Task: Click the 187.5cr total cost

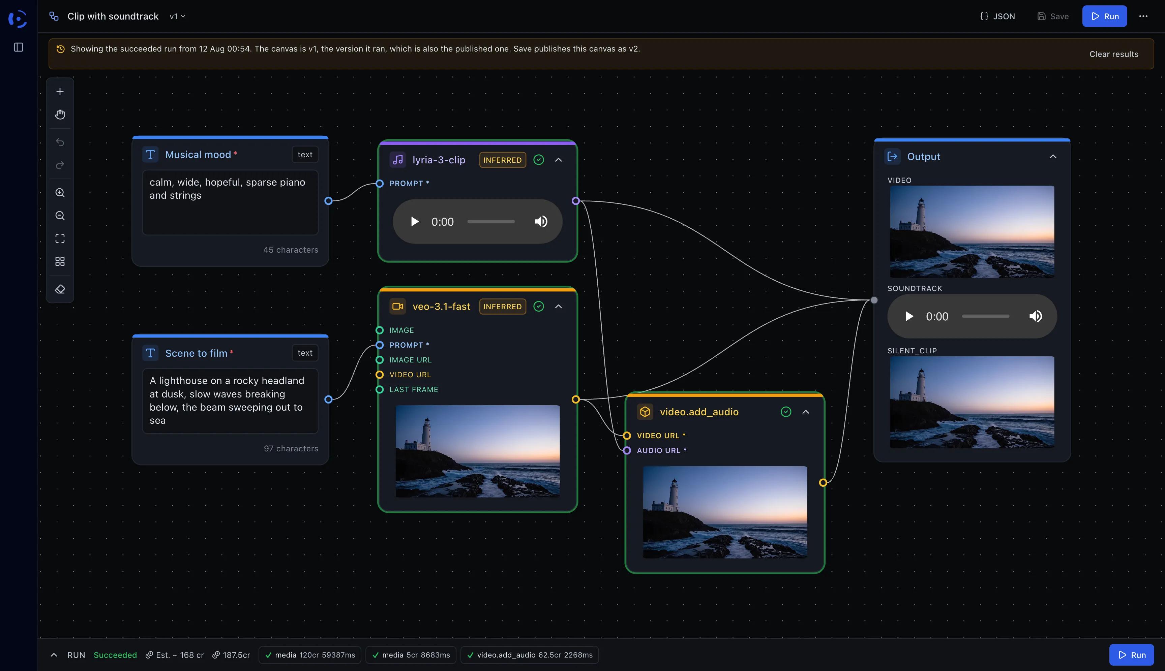Action: pyautogui.click(x=231, y=655)
